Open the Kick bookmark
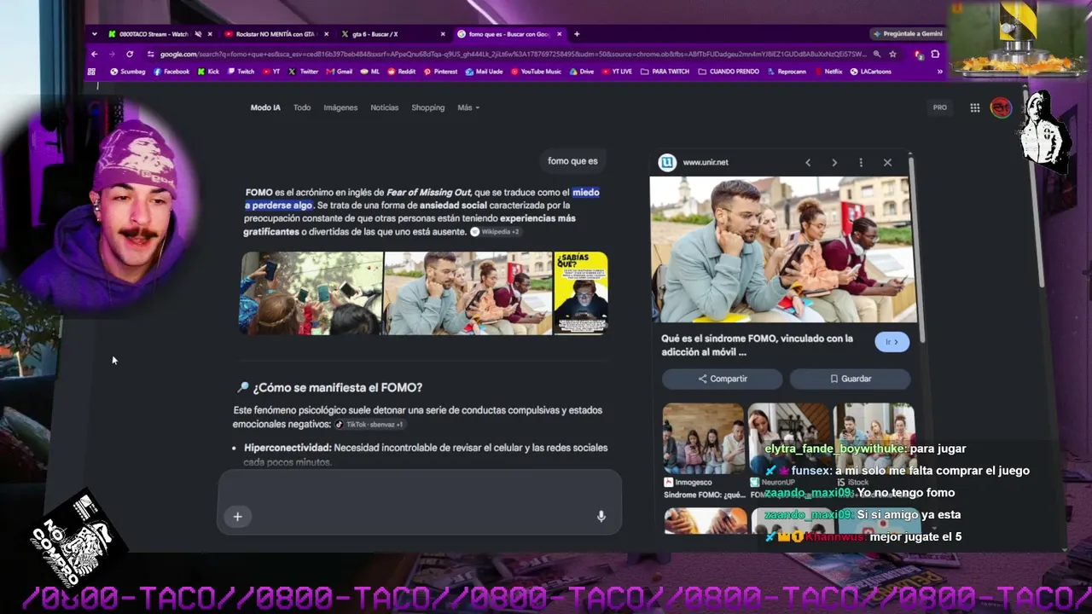This screenshot has width=1092, height=614. click(x=208, y=72)
